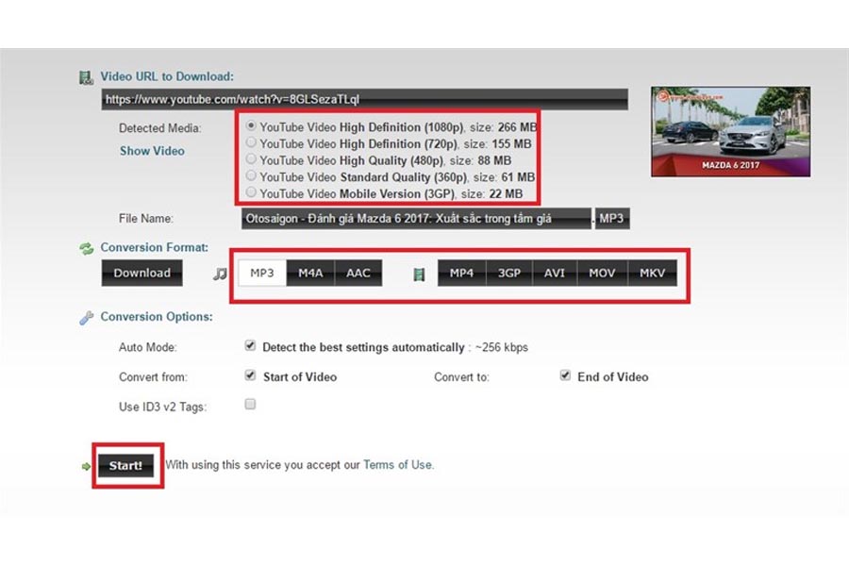Choose the AAC conversion format

358,273
